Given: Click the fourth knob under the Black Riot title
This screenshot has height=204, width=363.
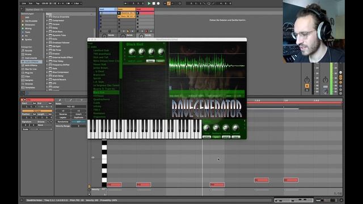Looking at the screenshot, I should pos(161,52).
